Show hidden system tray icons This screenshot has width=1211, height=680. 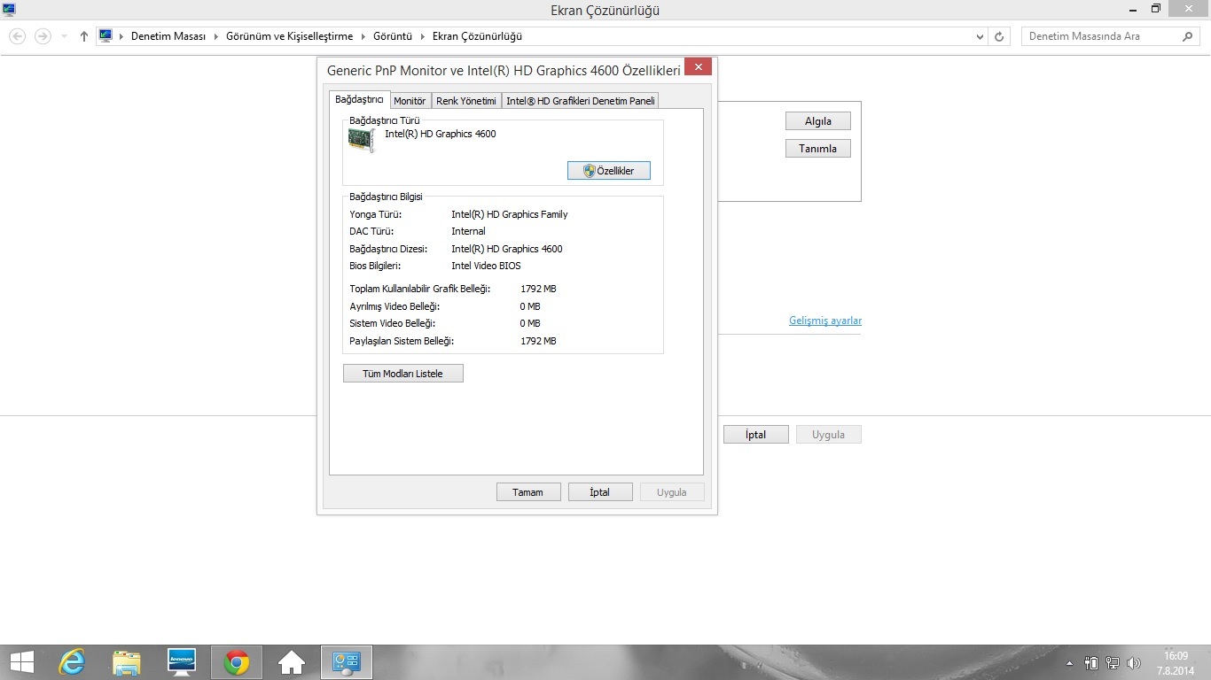1069,663
